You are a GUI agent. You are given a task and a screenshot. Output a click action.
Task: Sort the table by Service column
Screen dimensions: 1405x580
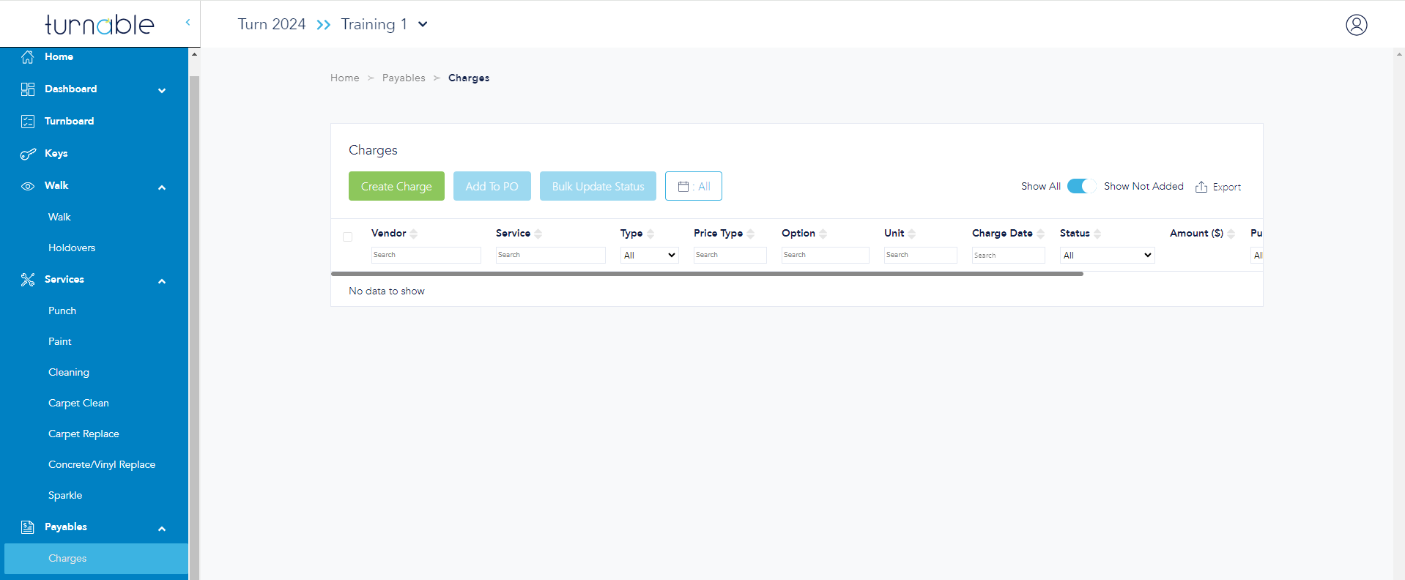[x=538, y=234]
